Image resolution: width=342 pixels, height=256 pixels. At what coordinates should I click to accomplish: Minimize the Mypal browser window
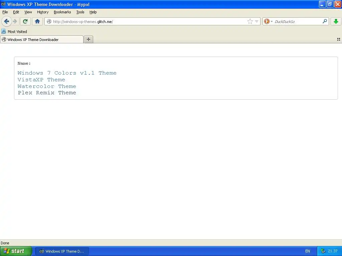[x=322, y=4]
